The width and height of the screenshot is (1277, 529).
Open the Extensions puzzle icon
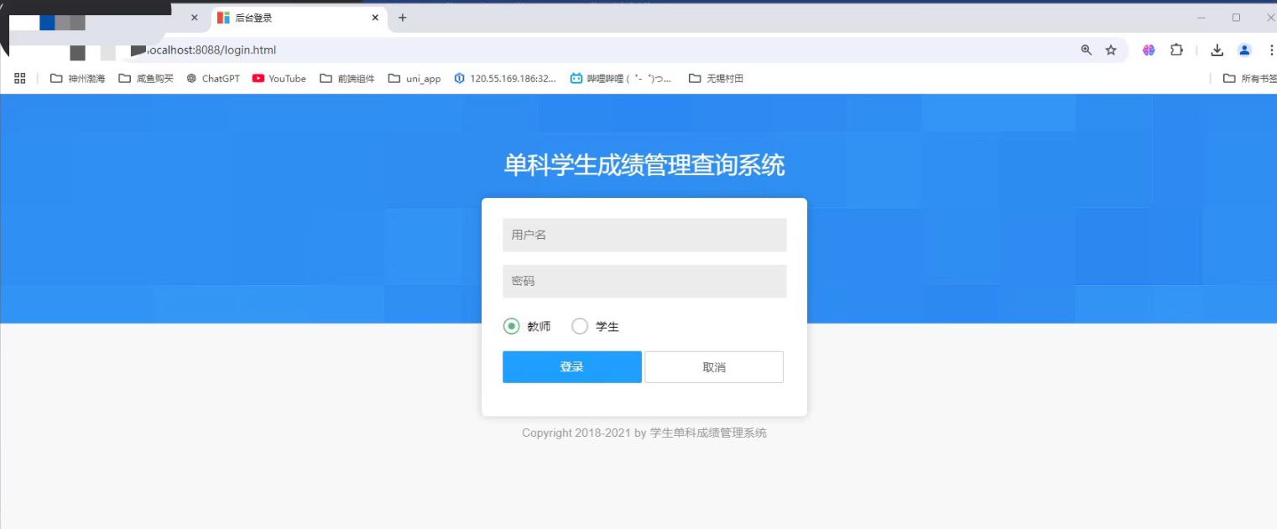coord(1176,50)
